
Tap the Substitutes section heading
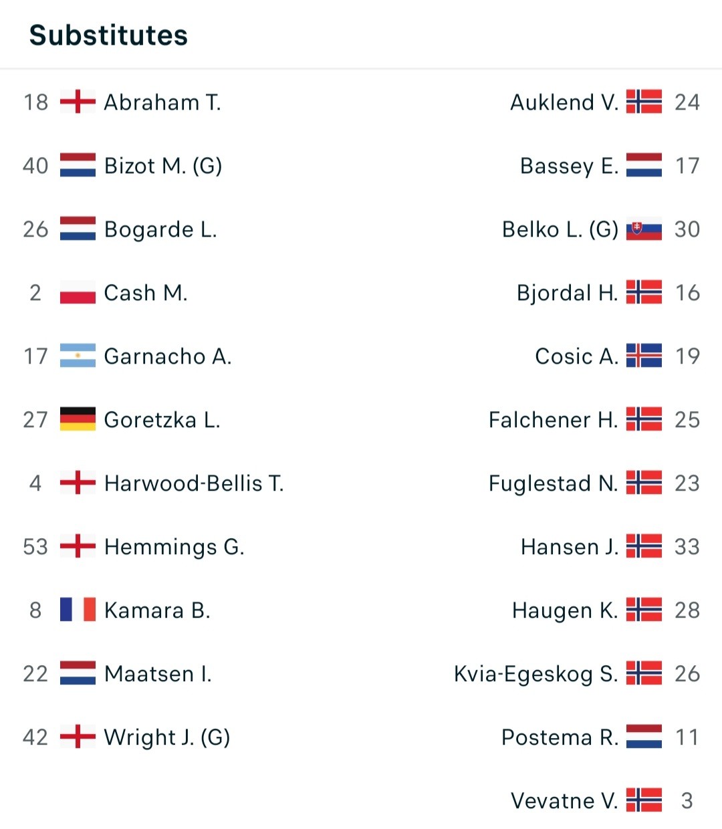108,35
